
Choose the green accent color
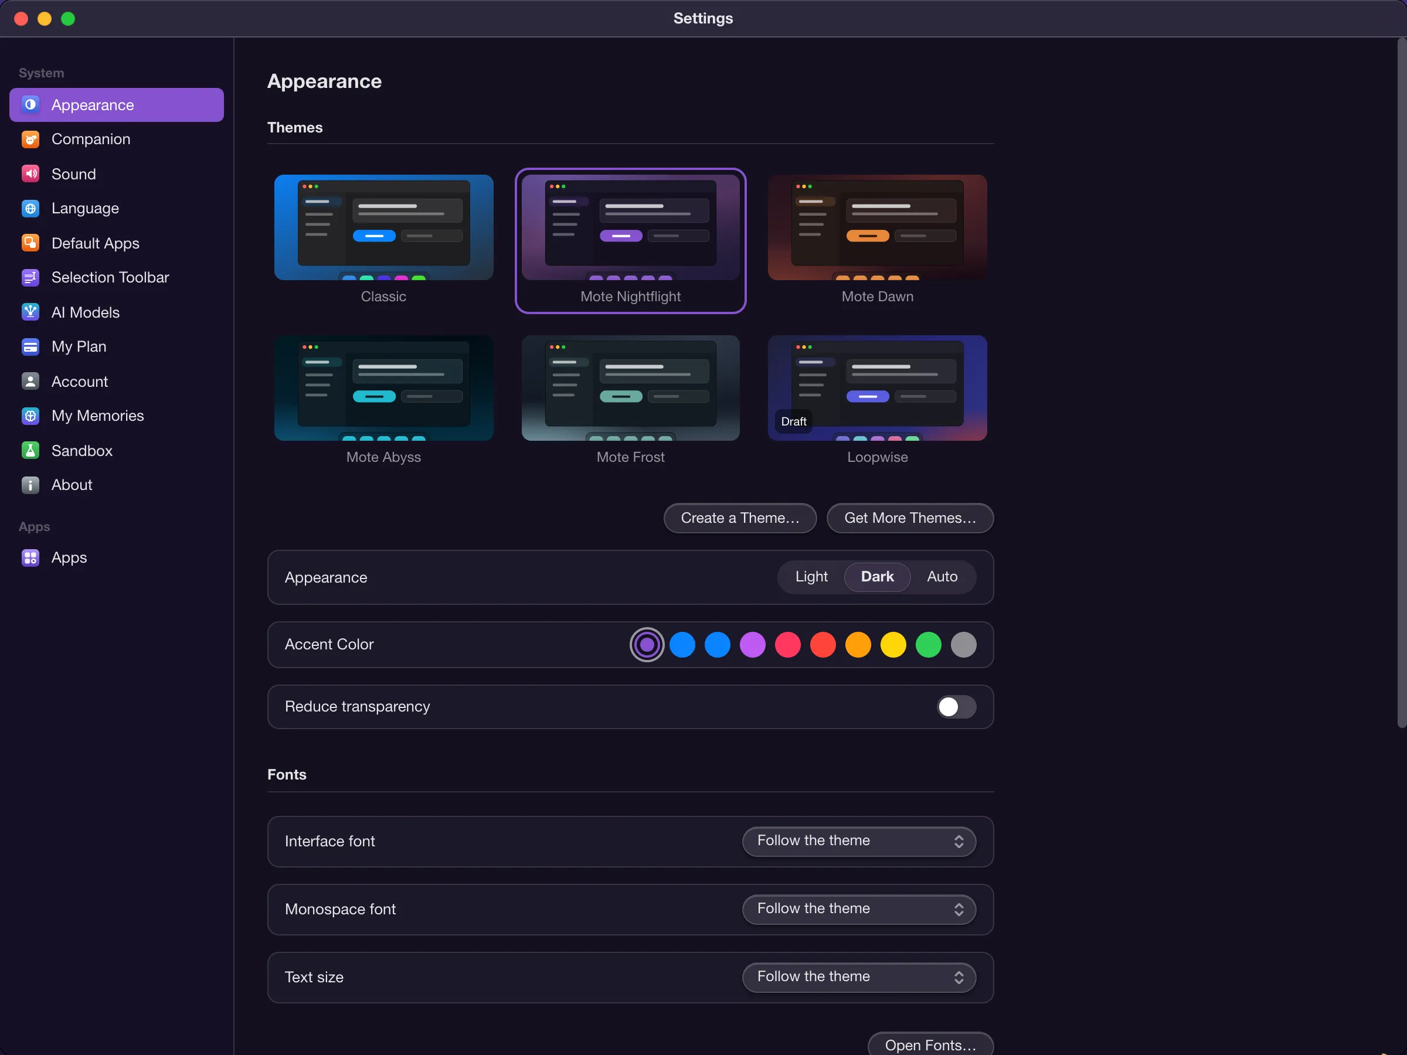point(928,645)
